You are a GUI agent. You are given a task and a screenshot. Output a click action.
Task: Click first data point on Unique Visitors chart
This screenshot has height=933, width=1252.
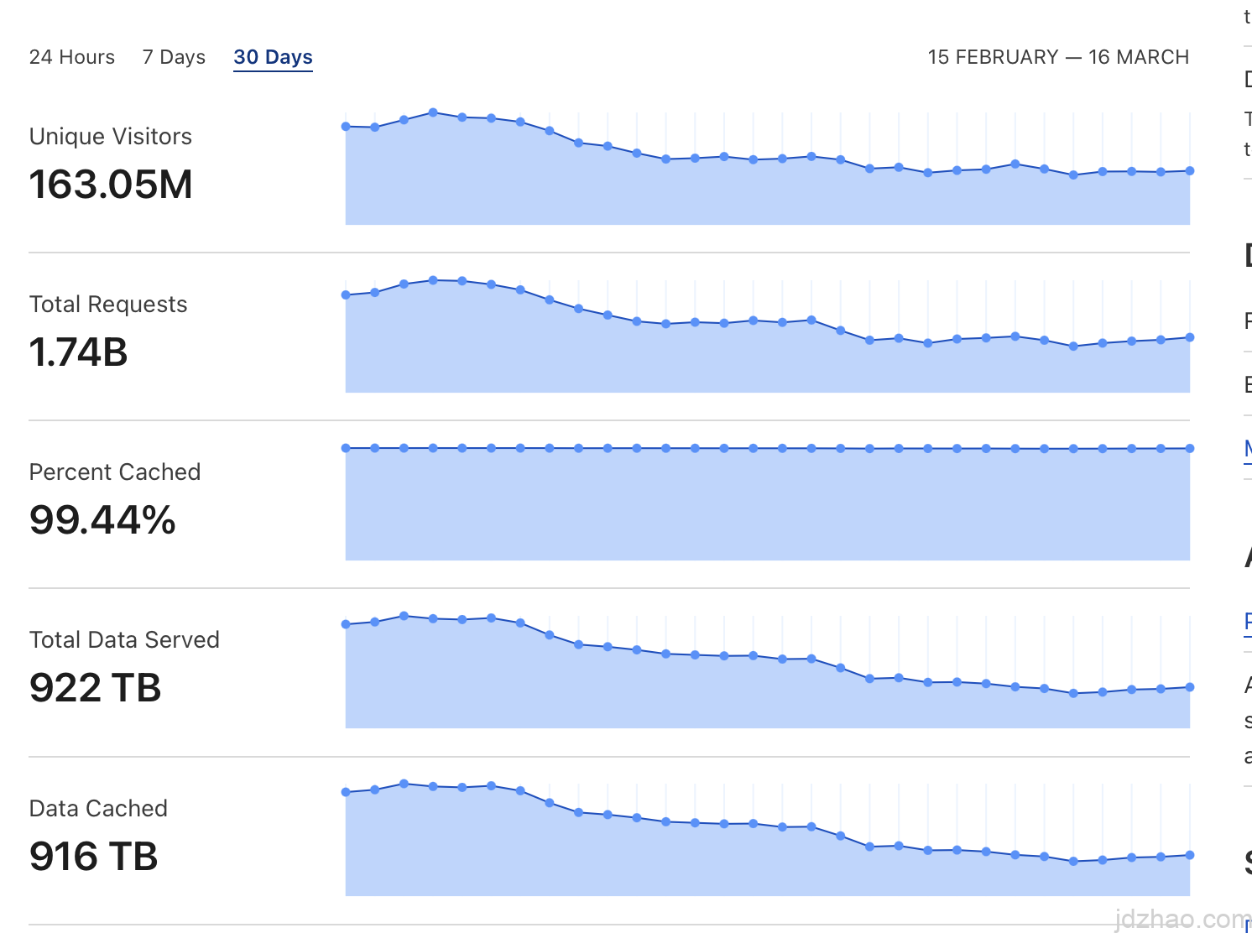coord(346,127)
